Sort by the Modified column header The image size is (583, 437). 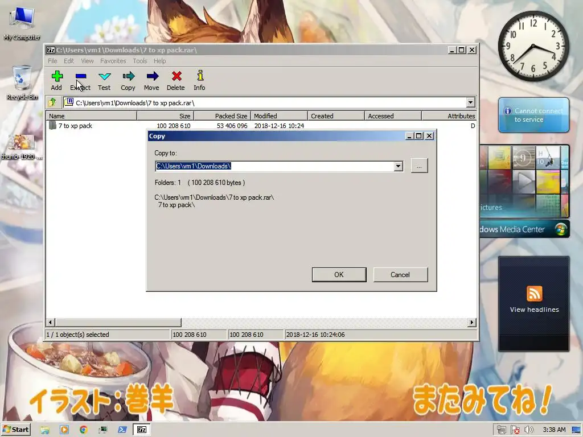click(x=279, y=116)
